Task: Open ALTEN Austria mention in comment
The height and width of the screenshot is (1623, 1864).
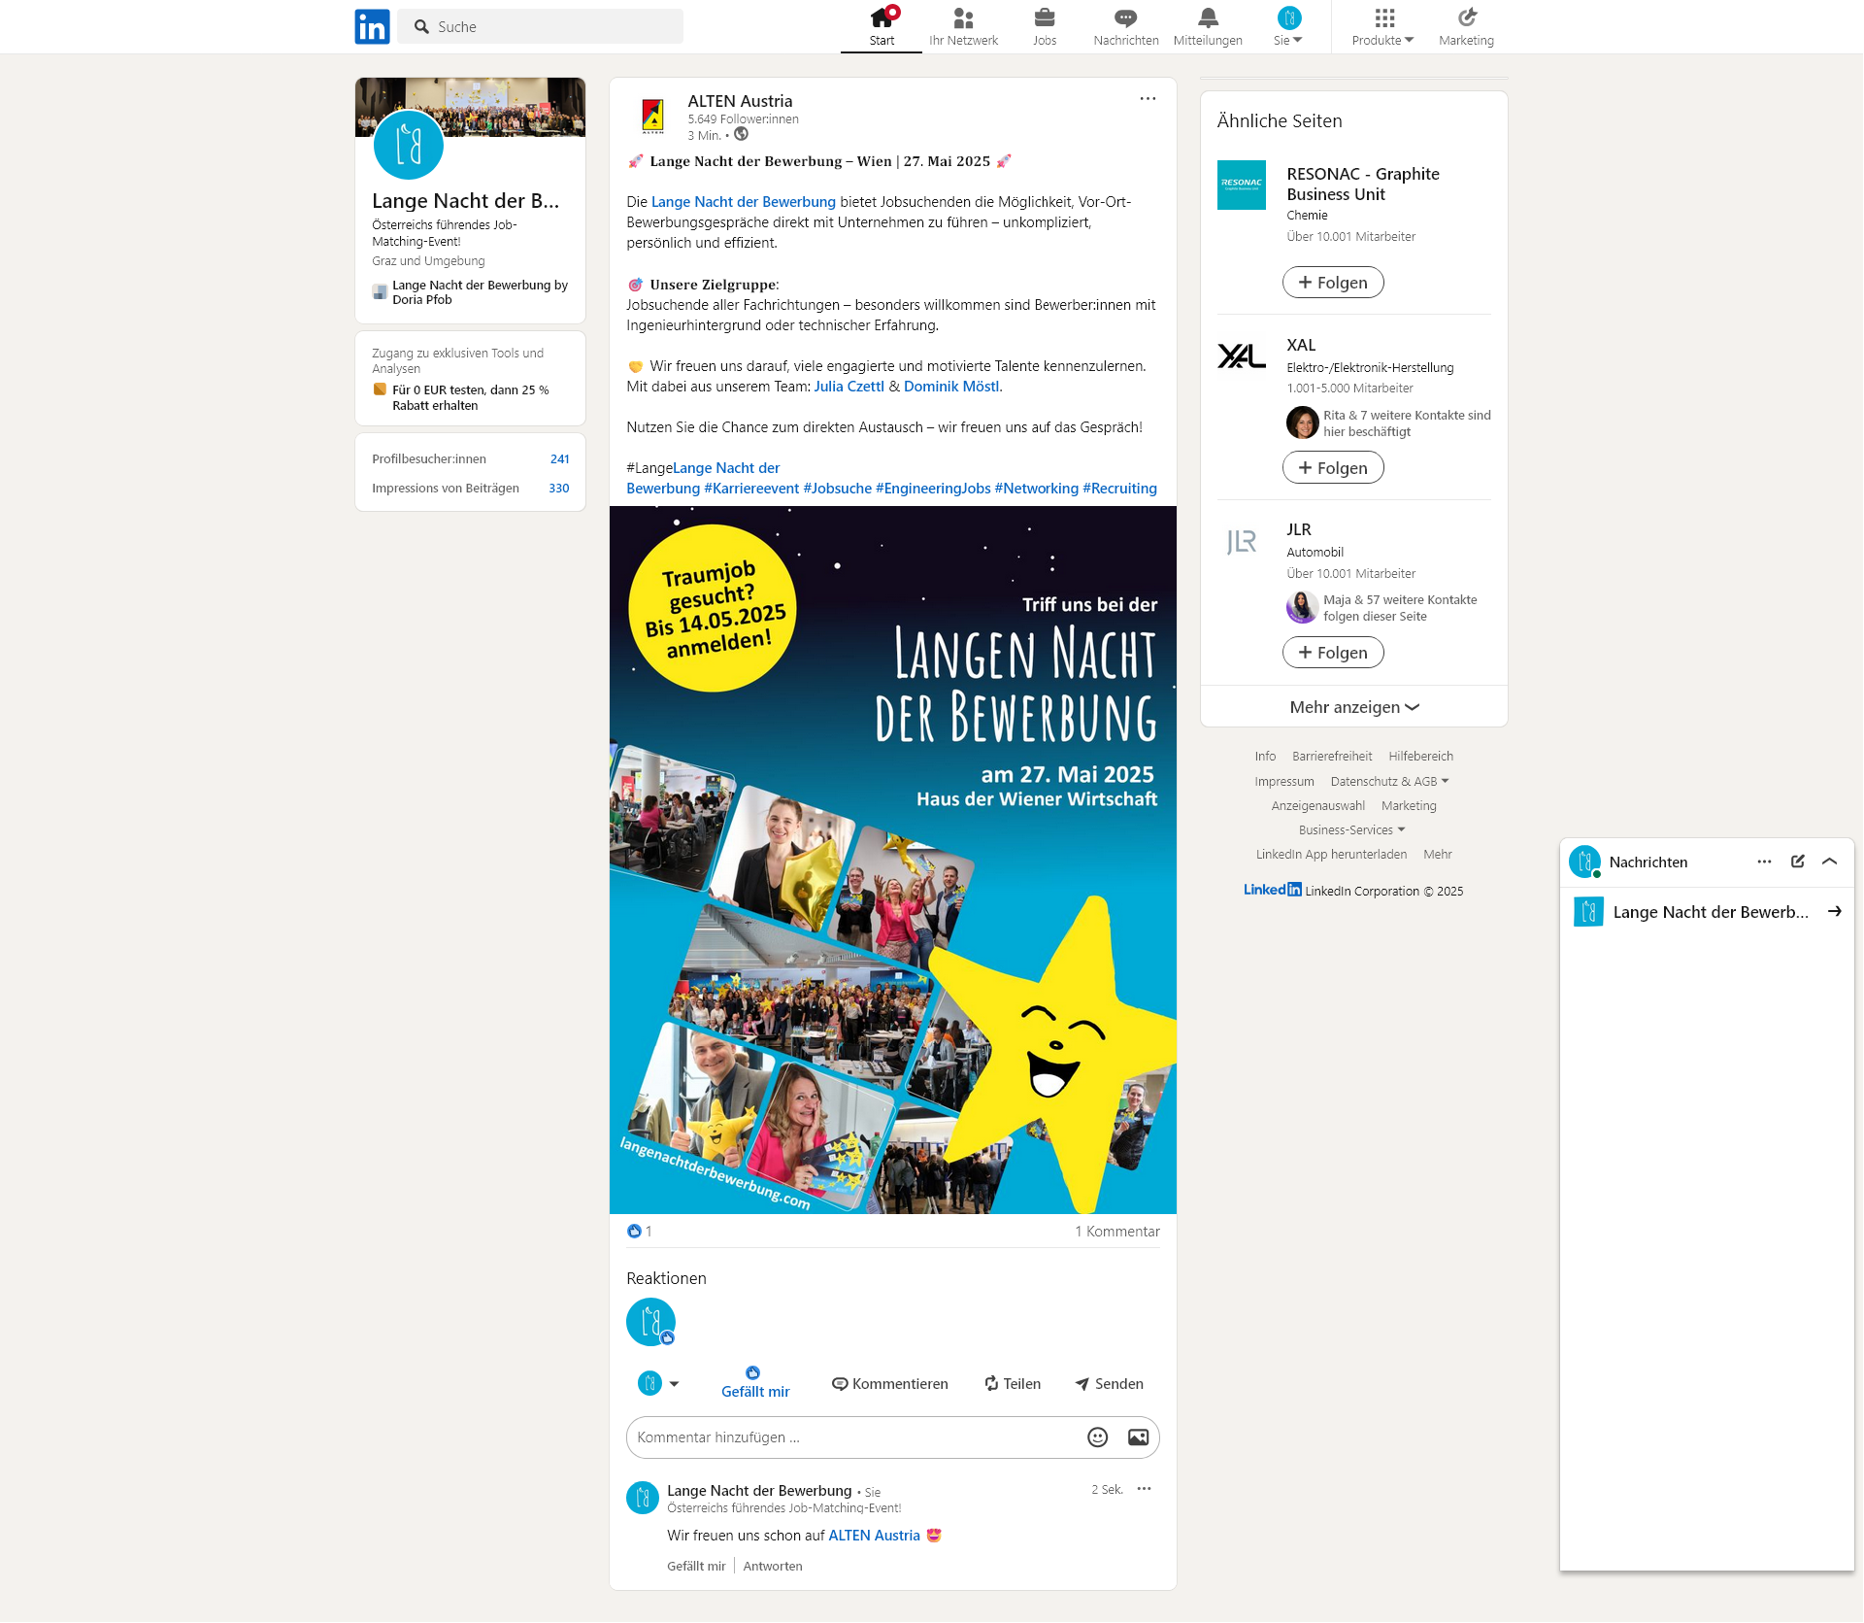Action: (874, 1536)
